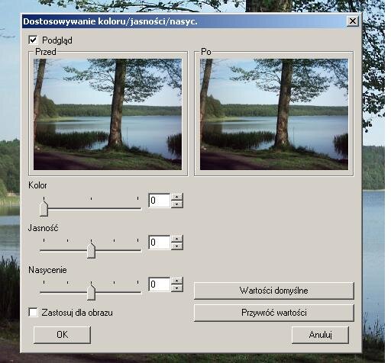This screenshot has height=363, width=391.
Task: Increase Nasycenie value with up arrow
Action: pyautogui.click(x=177, y=281)
